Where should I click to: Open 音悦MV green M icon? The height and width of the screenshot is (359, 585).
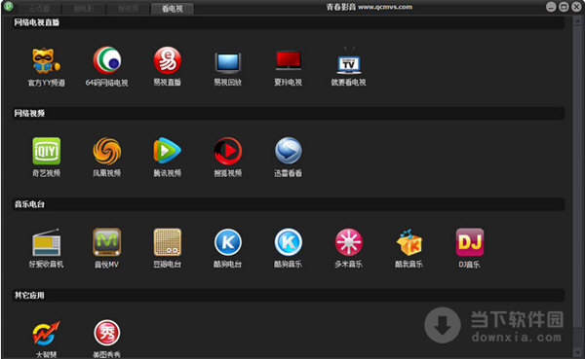[107, 242]
